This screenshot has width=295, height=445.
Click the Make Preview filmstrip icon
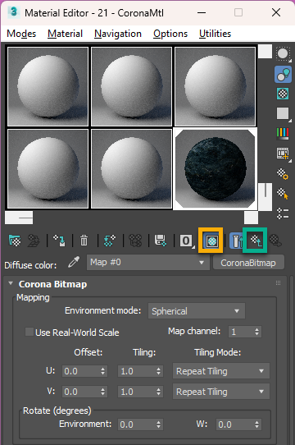coord(283,154)
